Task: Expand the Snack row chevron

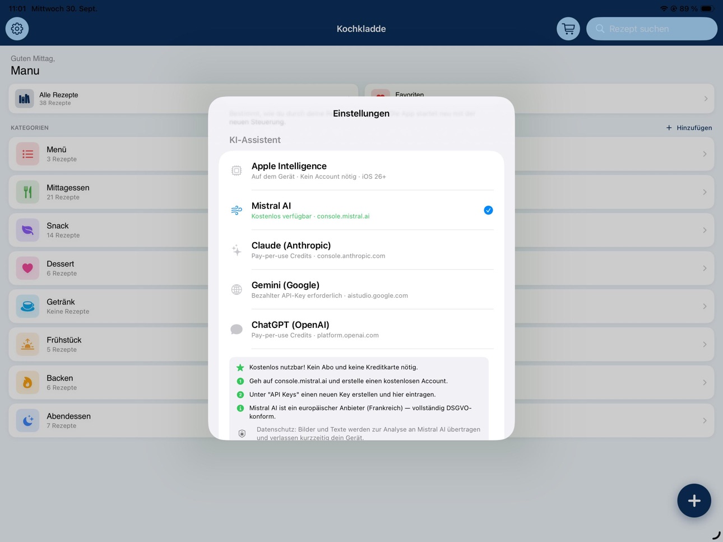Action: (x=705, y=230)
